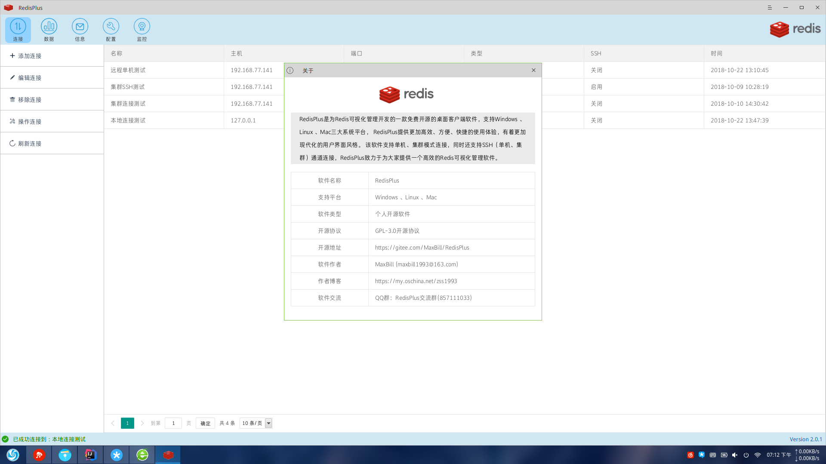Click the keyboard icon in system tray
Image resolution: width=826 pixels, height=464 pixels.
pyautogui.click(x=713, y=455)
